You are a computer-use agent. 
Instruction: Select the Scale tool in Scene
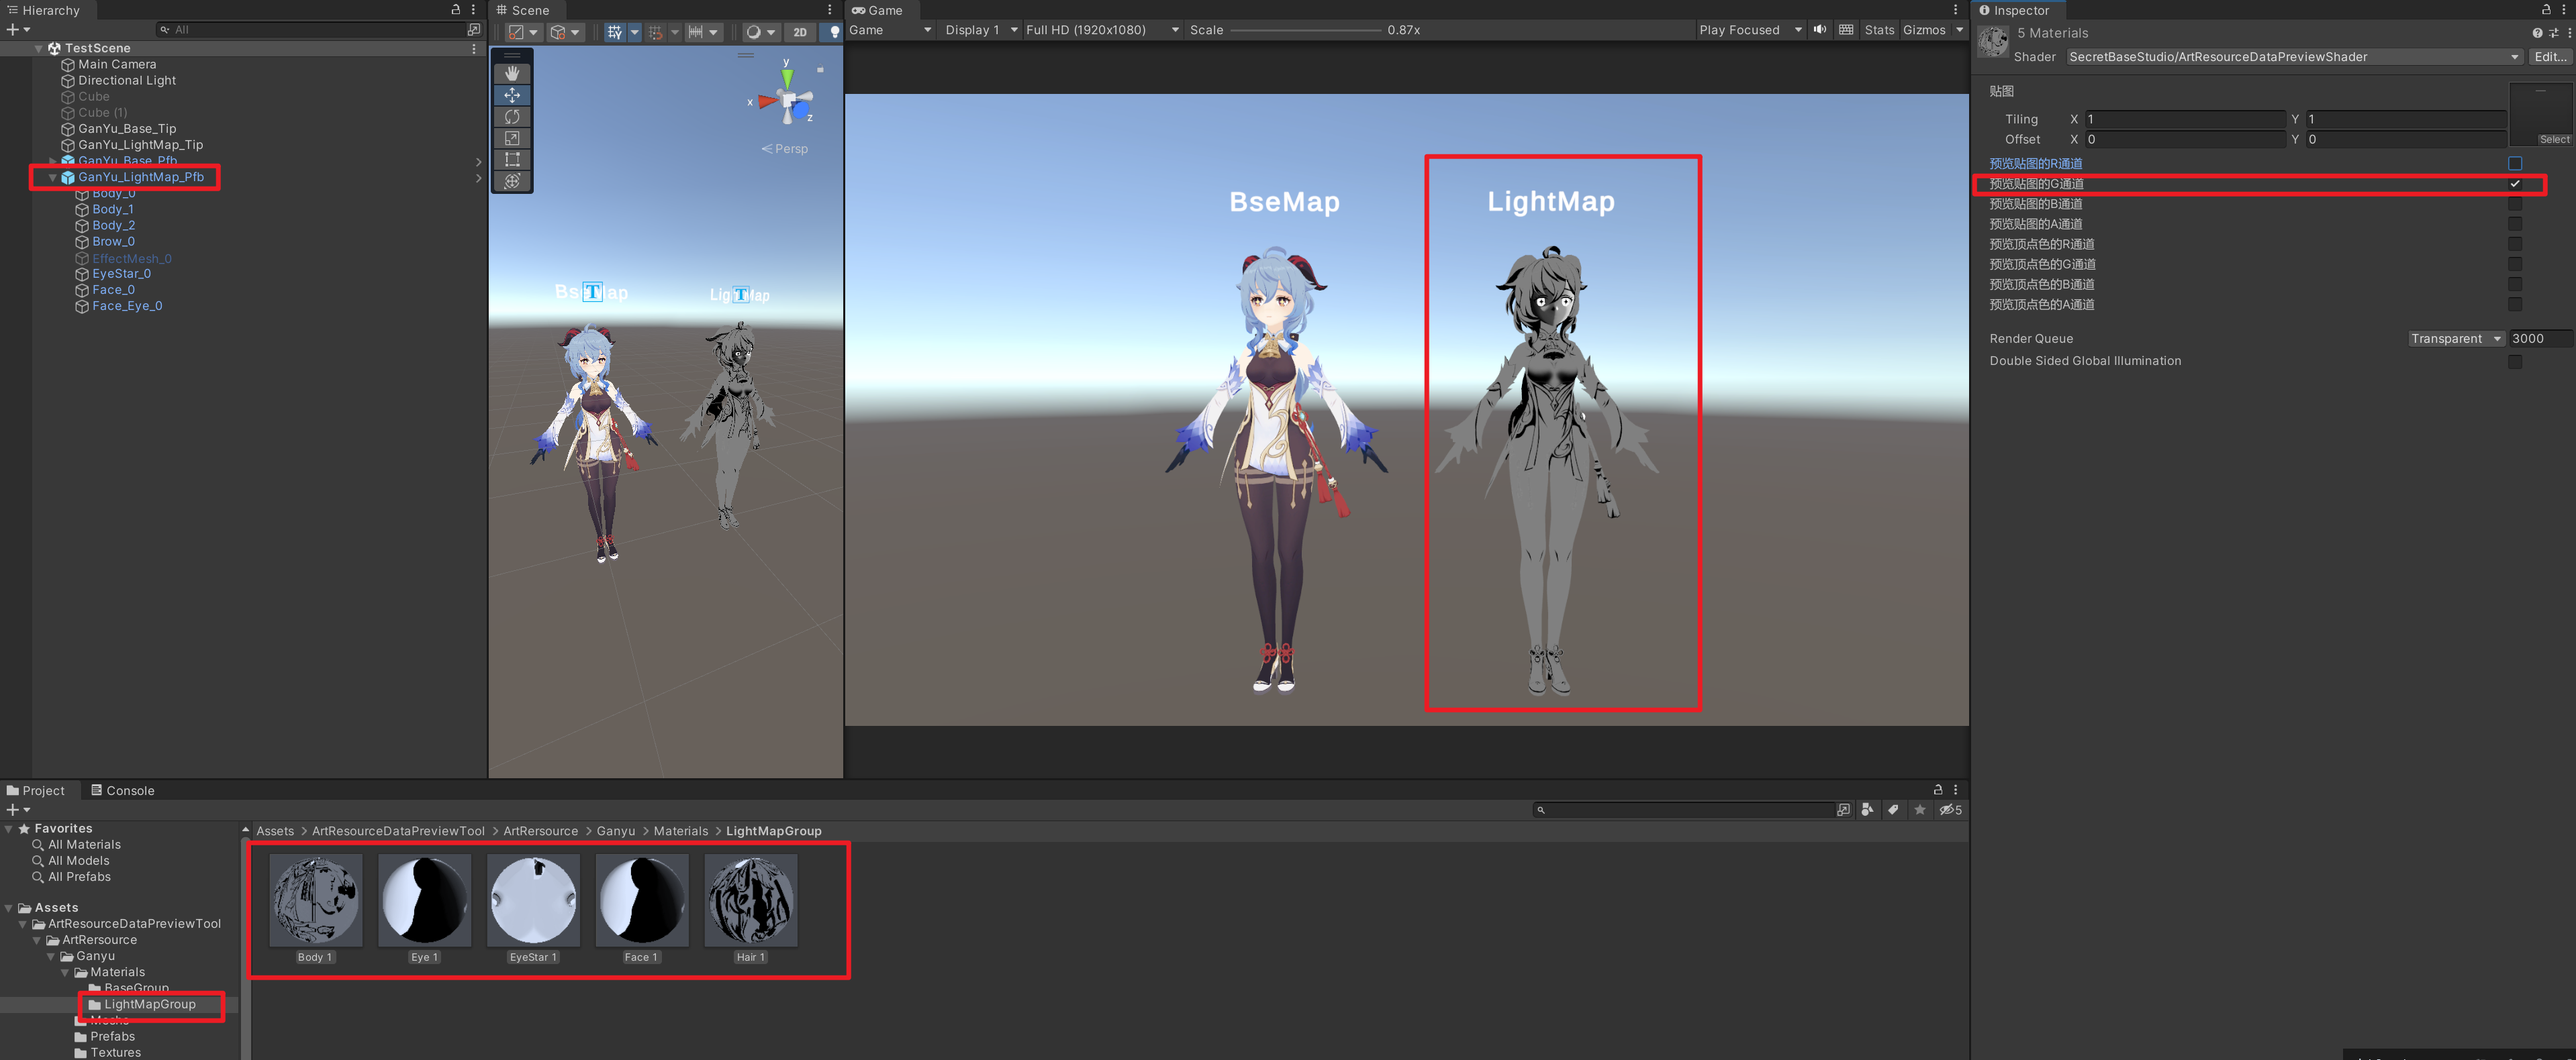pos(512,138)
